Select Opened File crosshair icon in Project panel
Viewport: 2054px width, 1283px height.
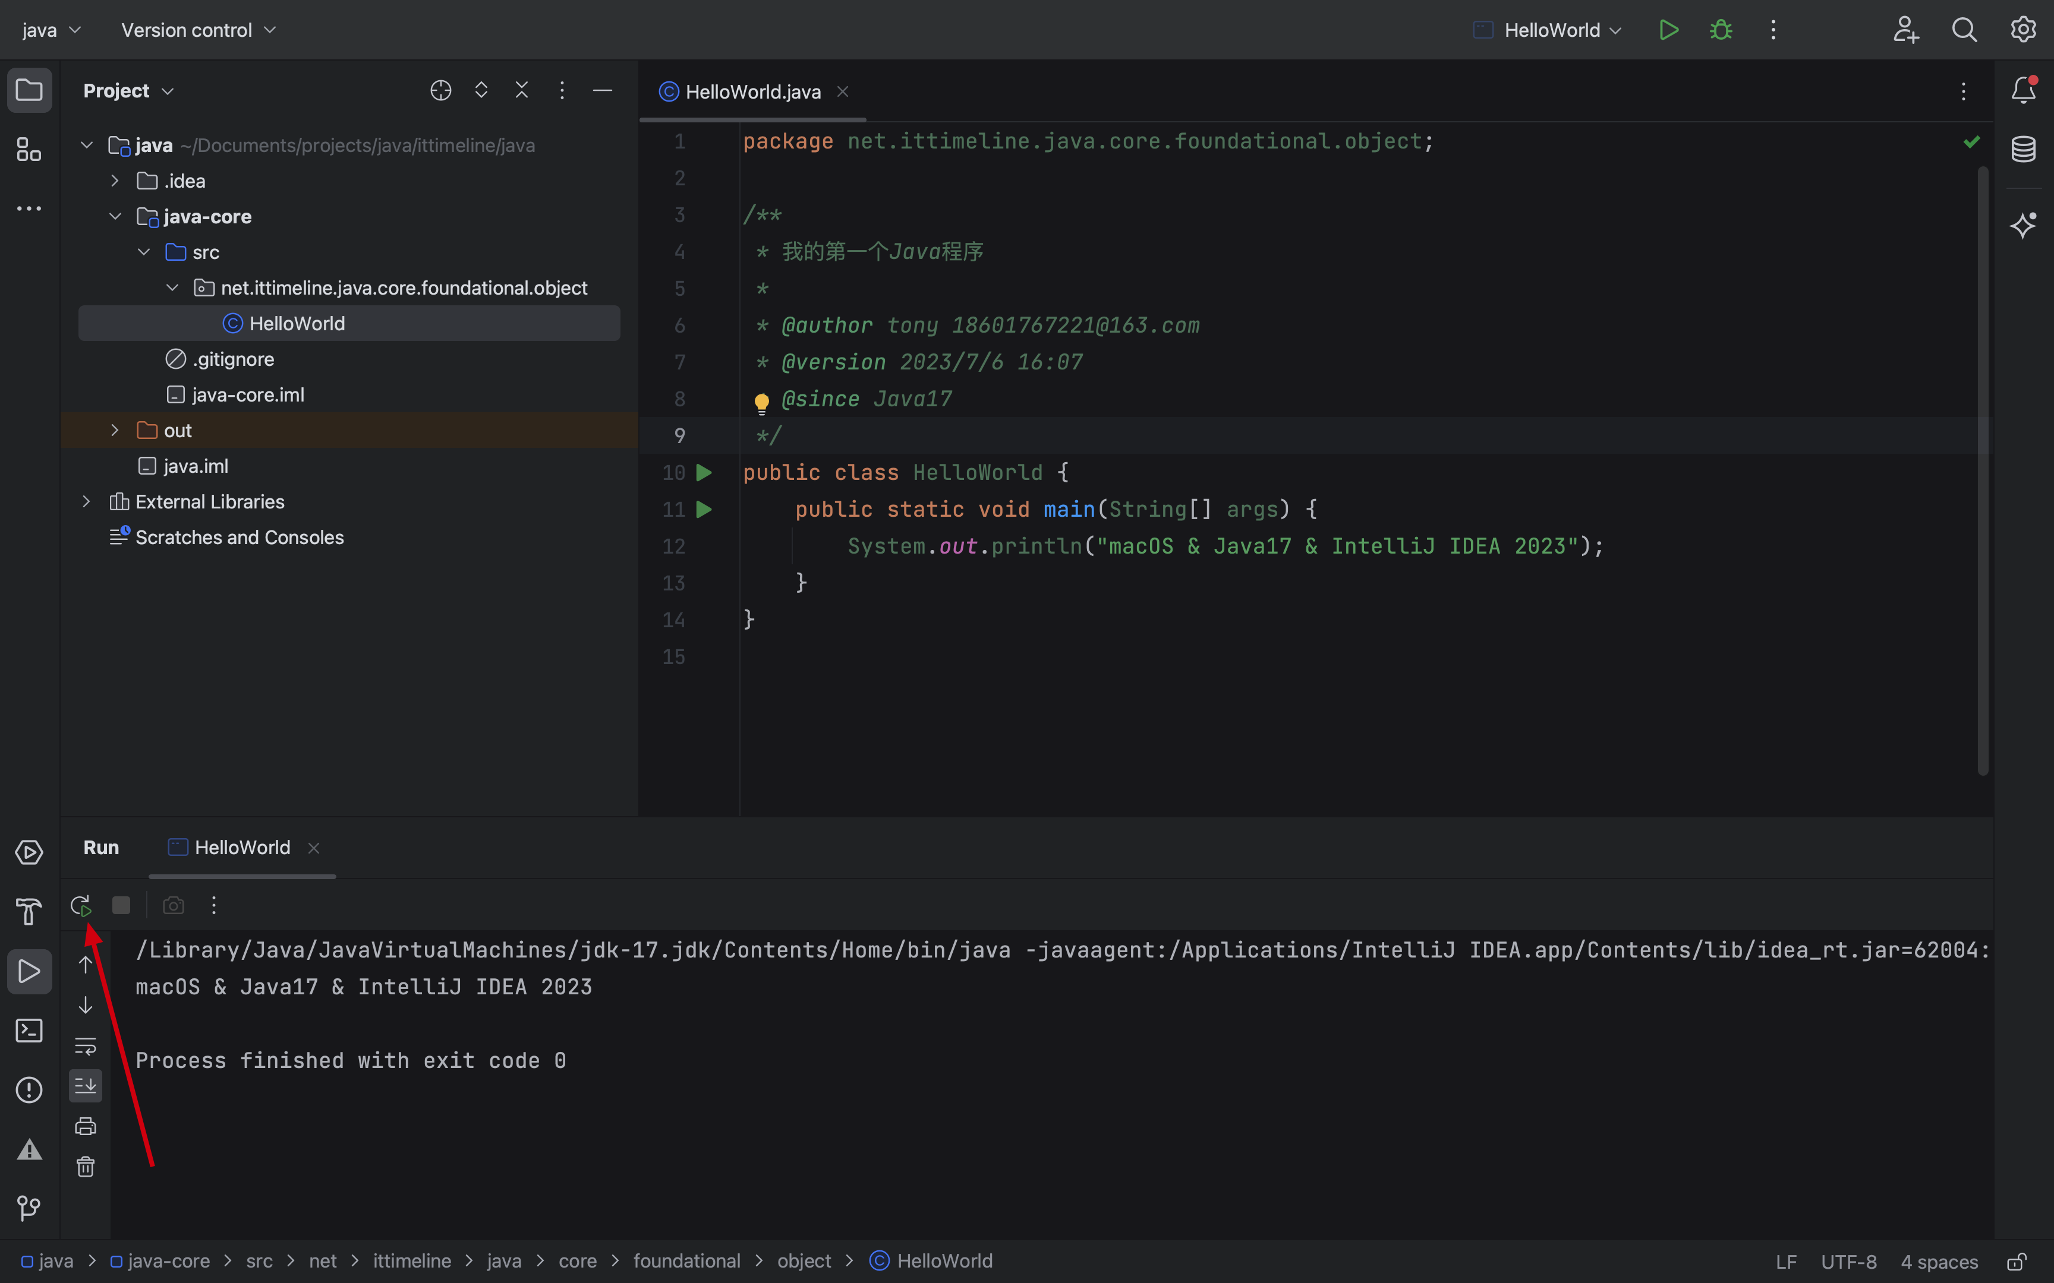[x=440, y=90]
